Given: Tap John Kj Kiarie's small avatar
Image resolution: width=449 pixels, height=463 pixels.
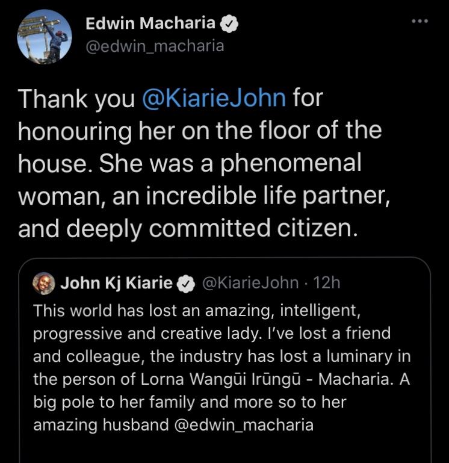Looking at the screenshot, I should (x=44, y=283).
